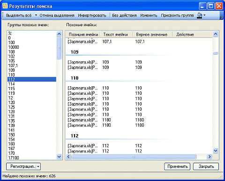Click horizontal scroll left arrow

68,157
